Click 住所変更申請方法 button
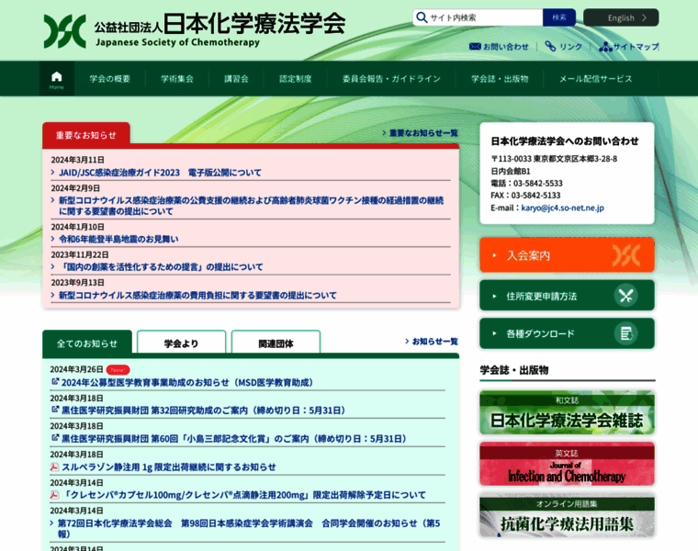The image size is (698, 551). pos(567,296)
